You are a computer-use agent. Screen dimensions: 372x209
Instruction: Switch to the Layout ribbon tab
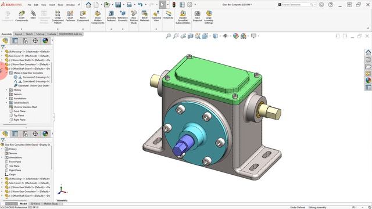pyautogui.click(x=19, y=34)
